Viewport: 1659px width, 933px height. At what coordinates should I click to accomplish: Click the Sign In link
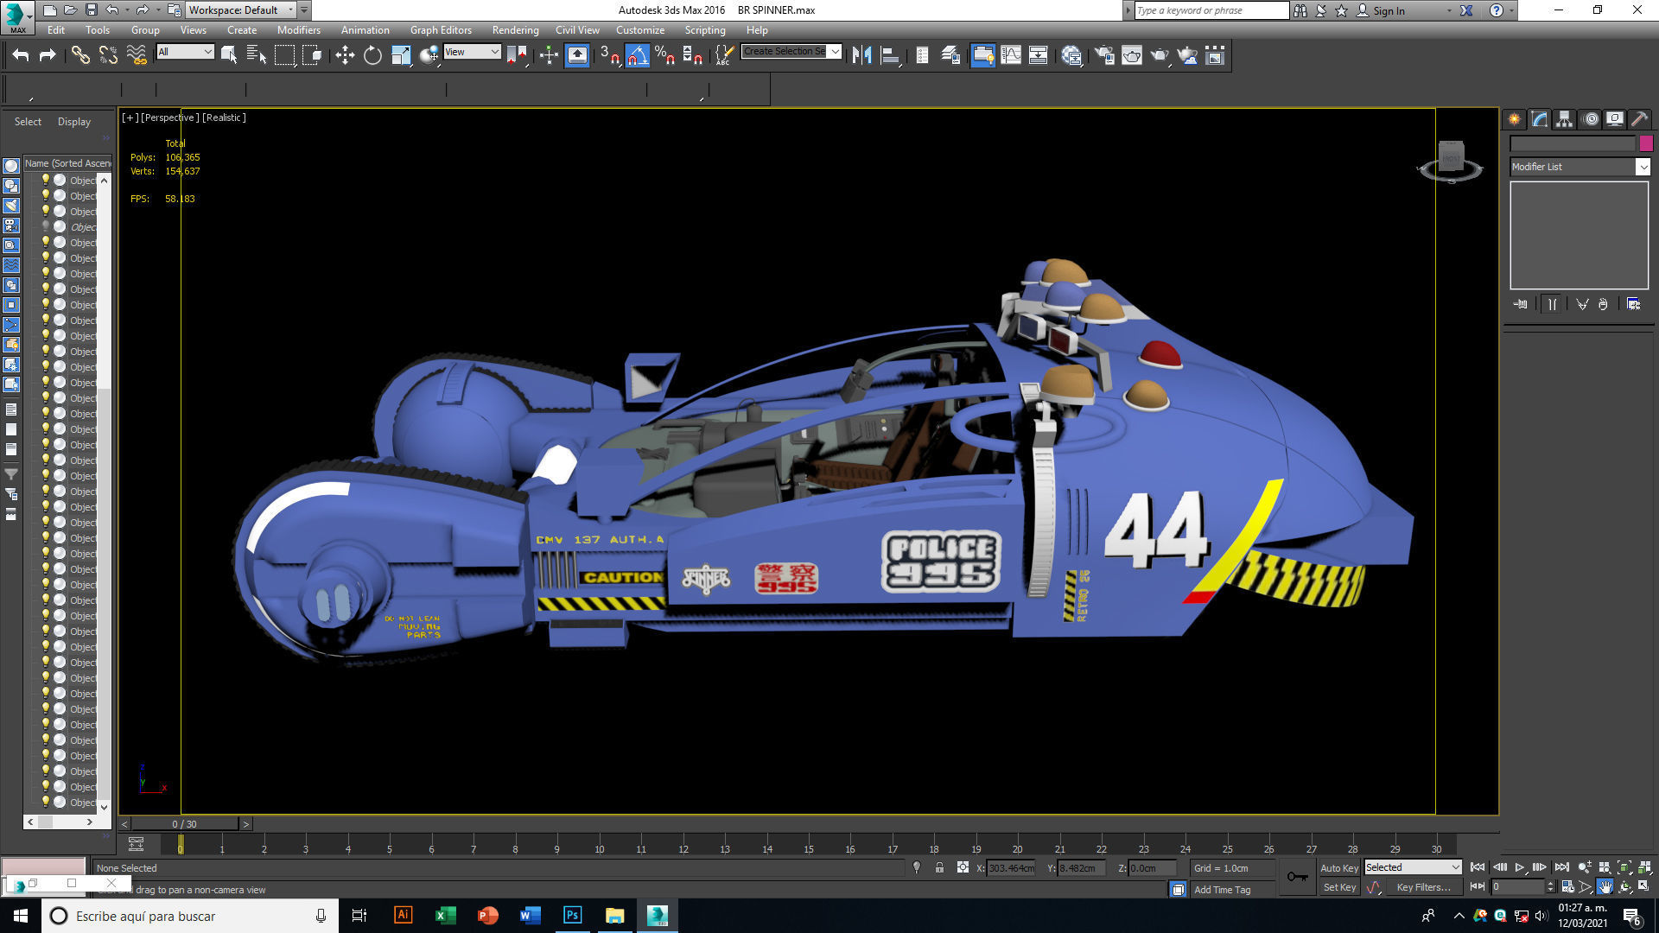1389,10
